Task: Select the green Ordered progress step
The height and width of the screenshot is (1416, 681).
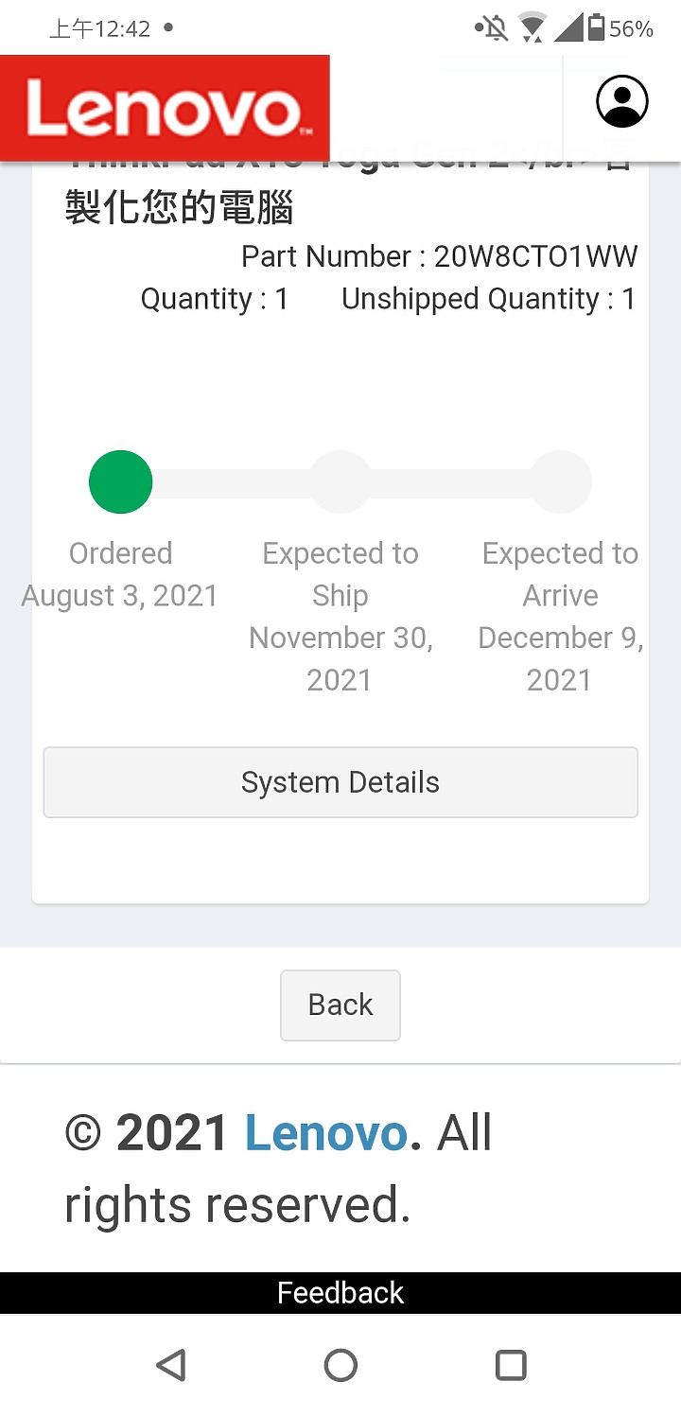Action: pos(120,481)
